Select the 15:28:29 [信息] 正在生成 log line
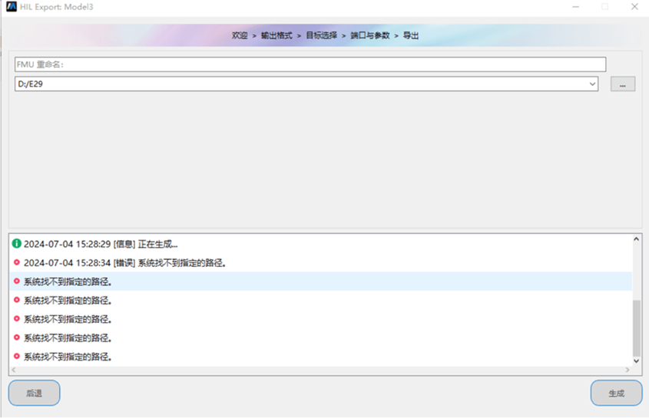The height and width of the screenshot is (418, 649). tap(321, 244)
